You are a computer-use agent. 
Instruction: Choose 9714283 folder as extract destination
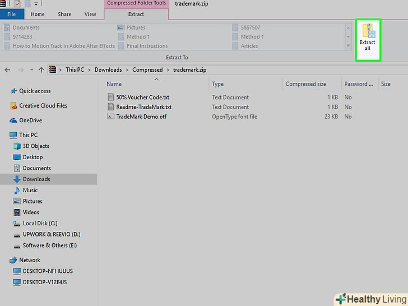18,36
